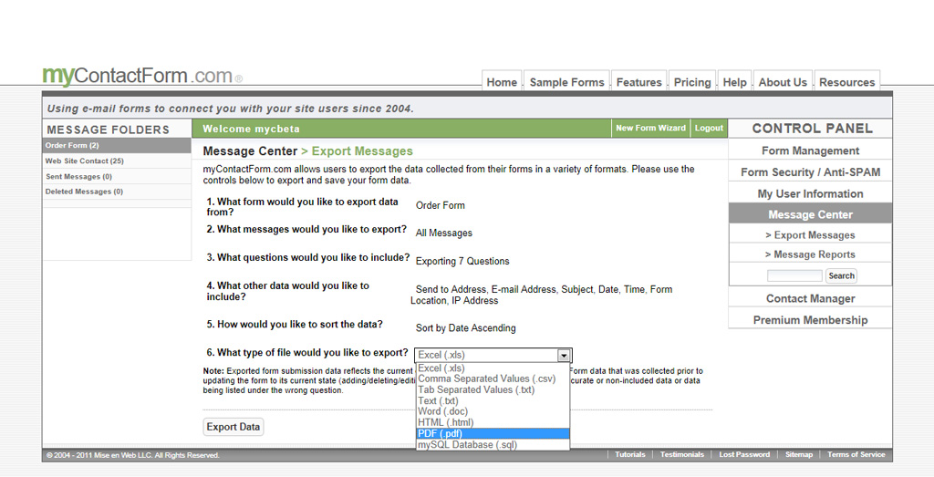Open the Terms of Service footer link

[x=856, y=454]
